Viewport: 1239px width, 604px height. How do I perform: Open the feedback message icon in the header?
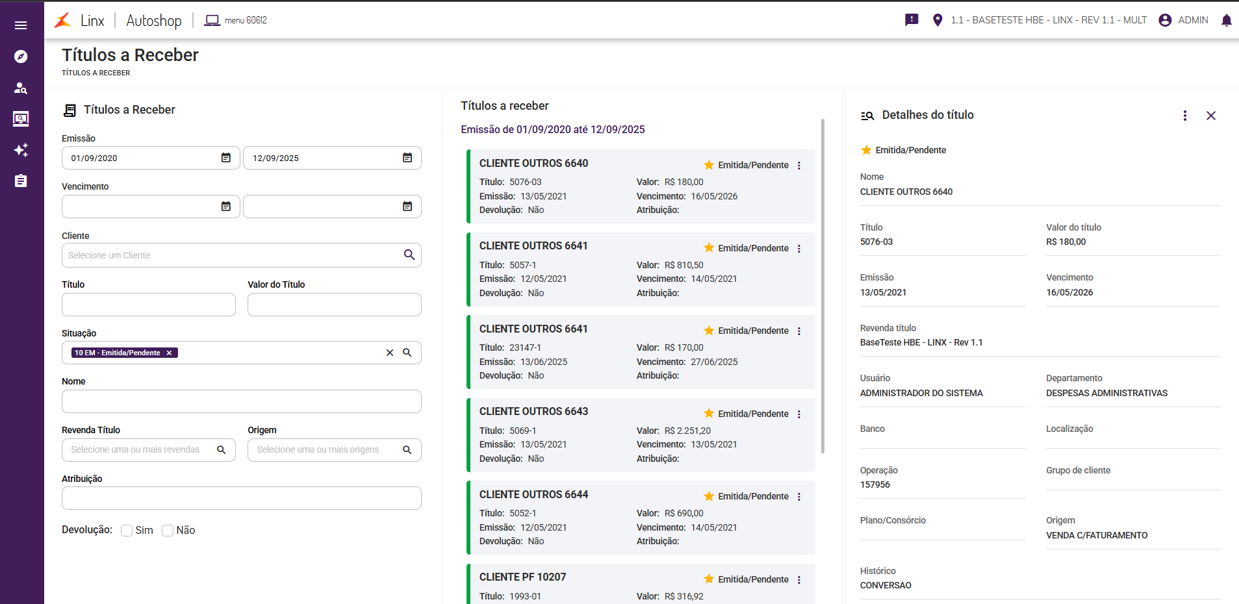(912, 20)
